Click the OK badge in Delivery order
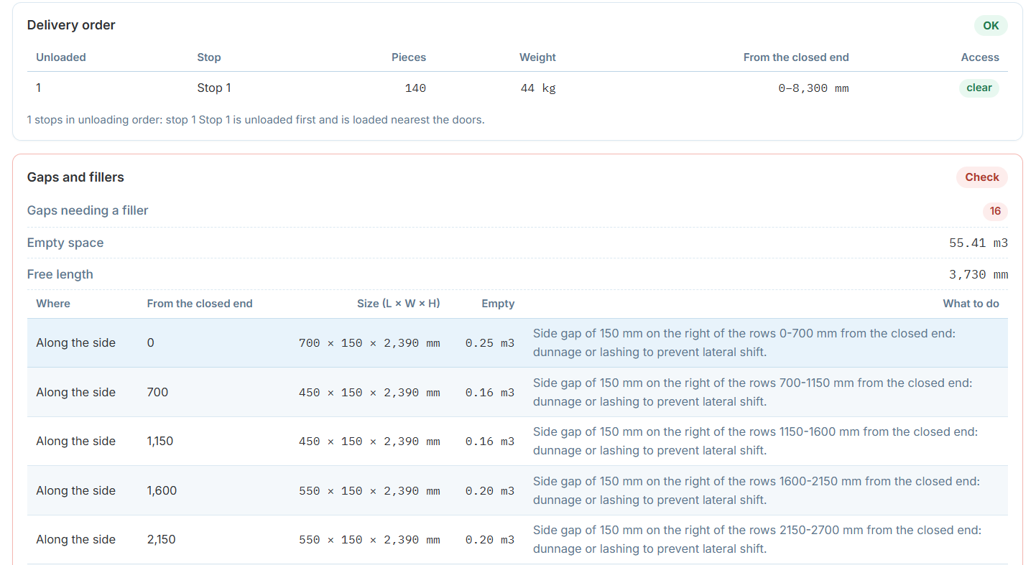1036x565 pixels. 991,26
